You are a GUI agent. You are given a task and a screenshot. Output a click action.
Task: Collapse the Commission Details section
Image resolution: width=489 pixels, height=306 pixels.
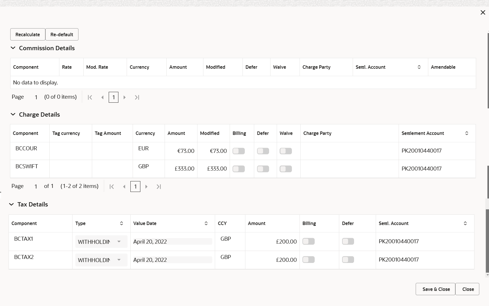pos(13,48)
